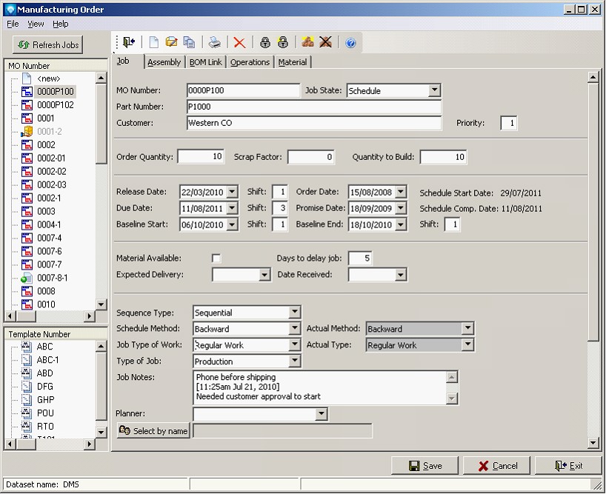Open the Release Date picker dropdown

(232, 192)
